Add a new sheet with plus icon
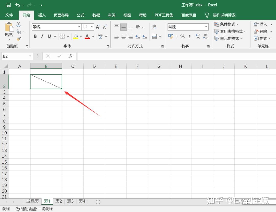 click(x=98, y=202)
